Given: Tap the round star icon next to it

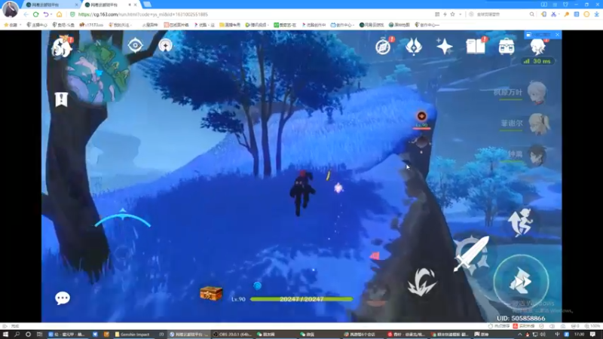Looking at the screenshot, I should point(165,45).
